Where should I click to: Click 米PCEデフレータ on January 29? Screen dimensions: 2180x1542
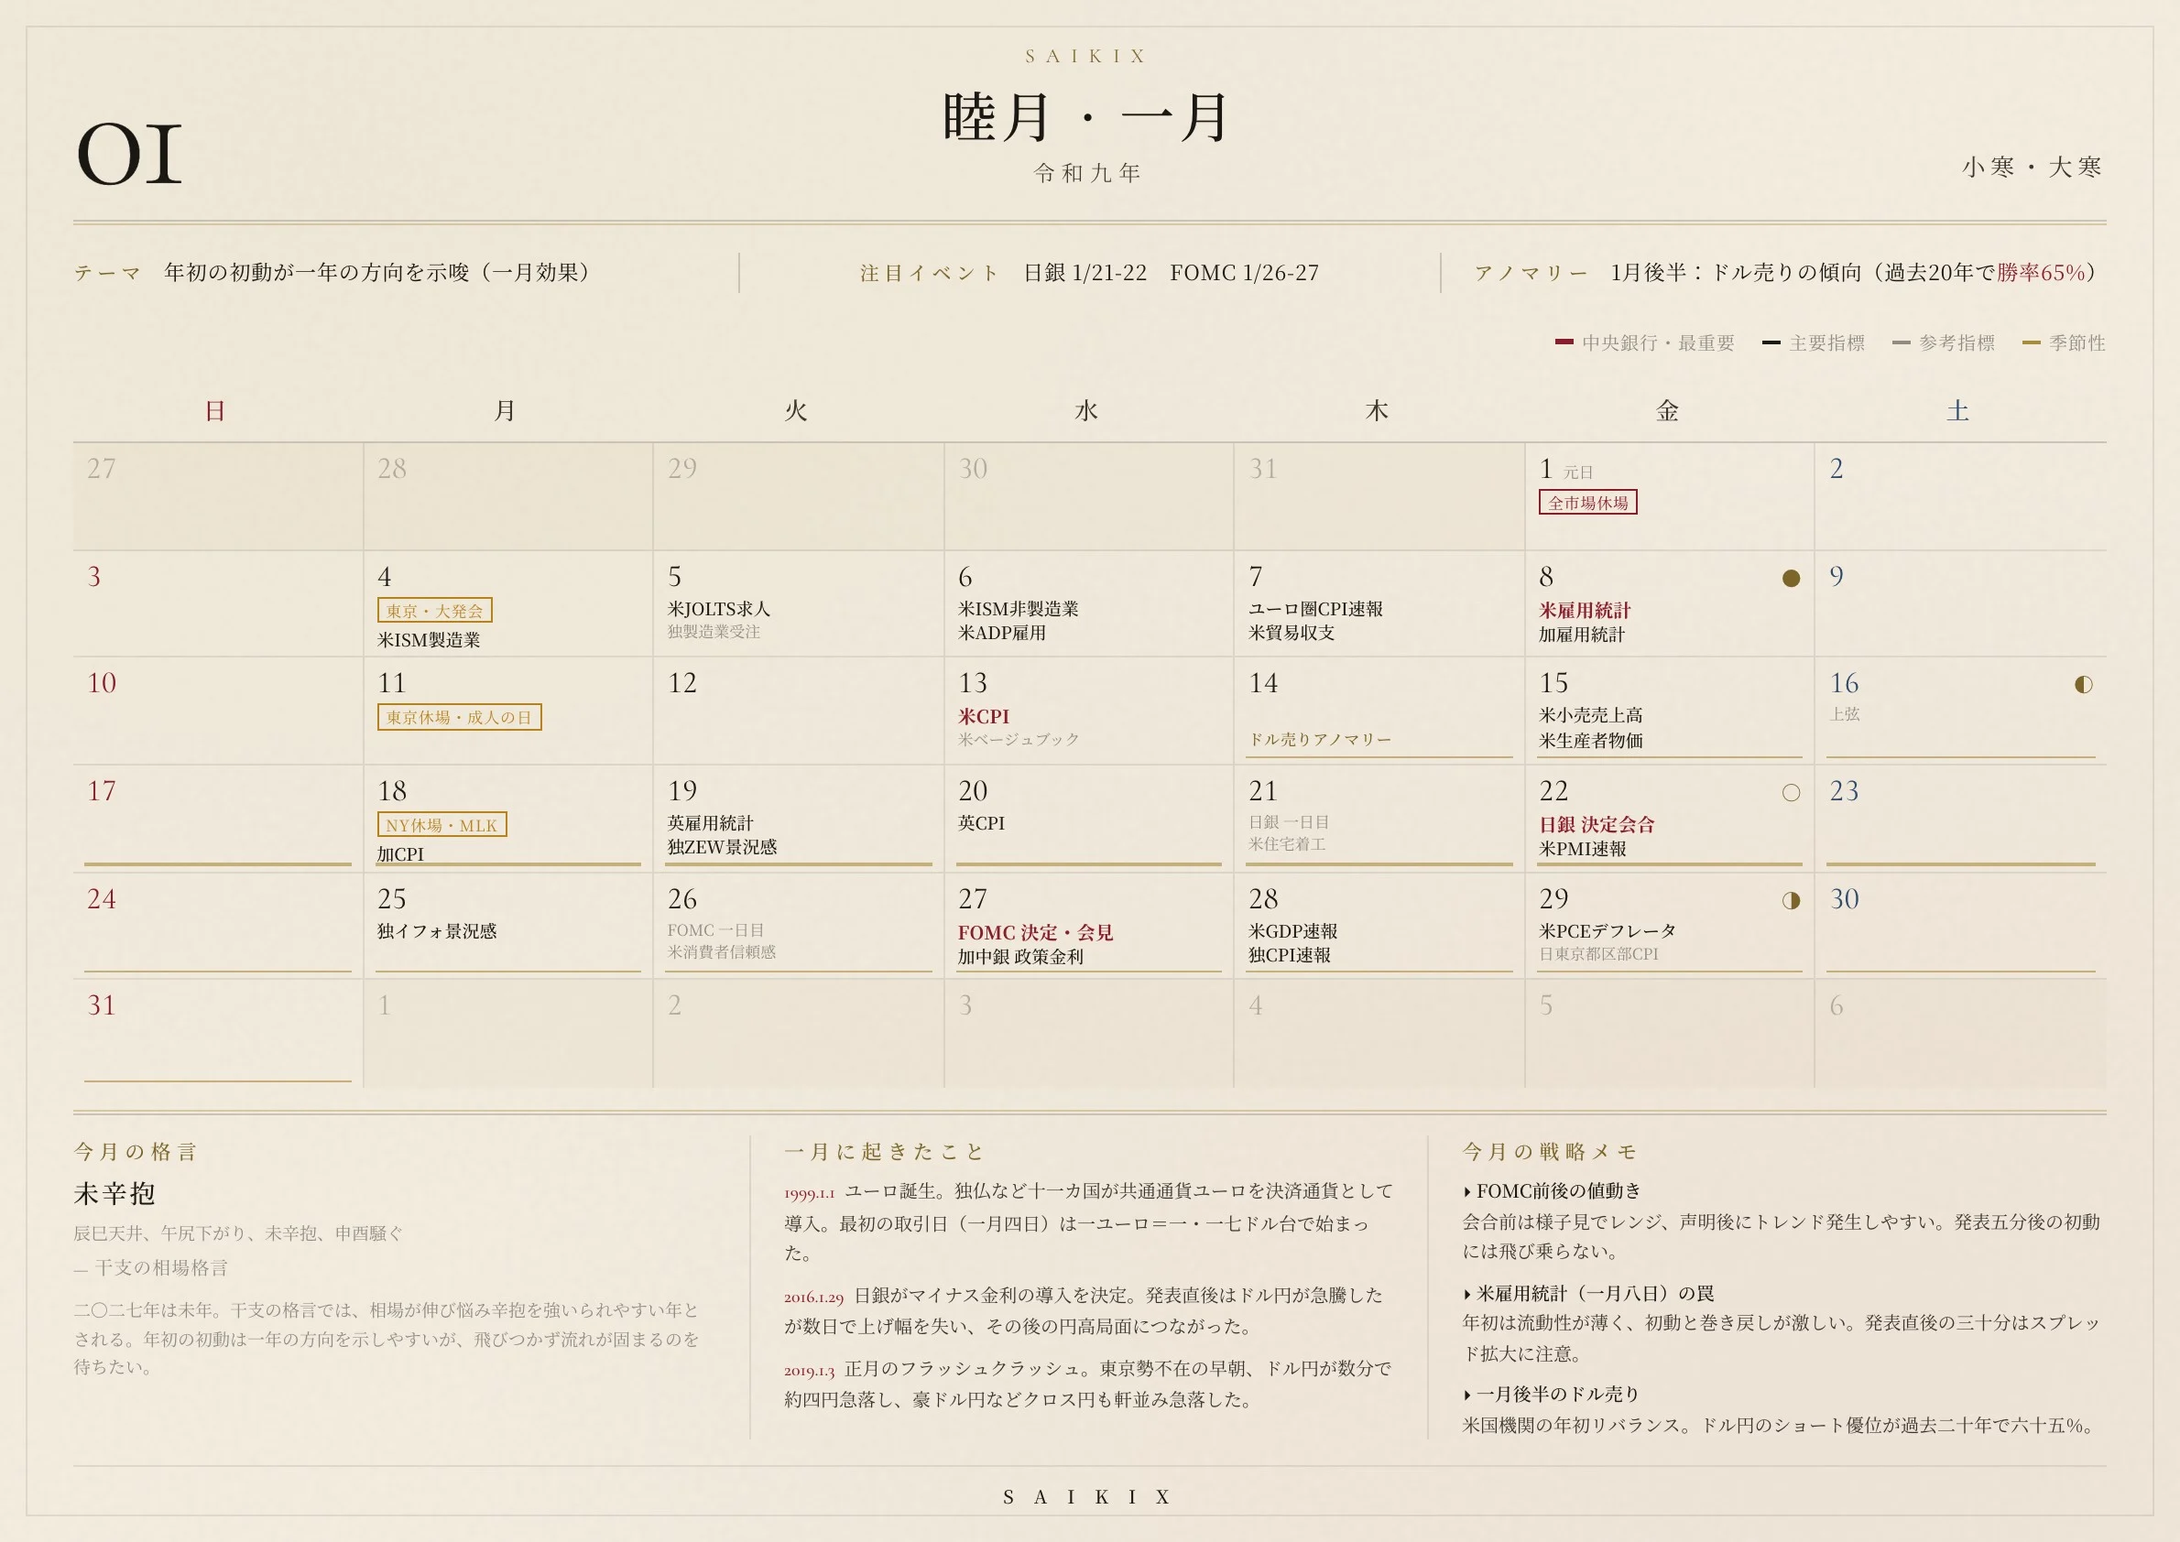point(1608,931)
